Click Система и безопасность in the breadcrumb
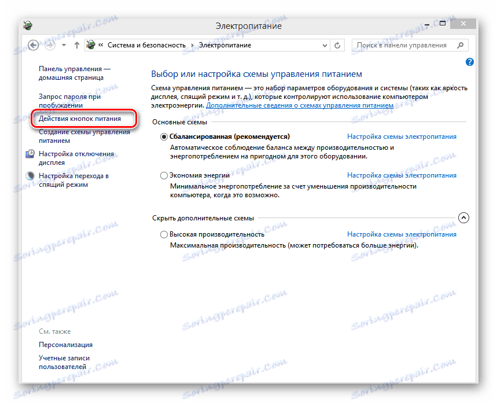This screenshot has width=497, height=402. (x=146, y=45)
